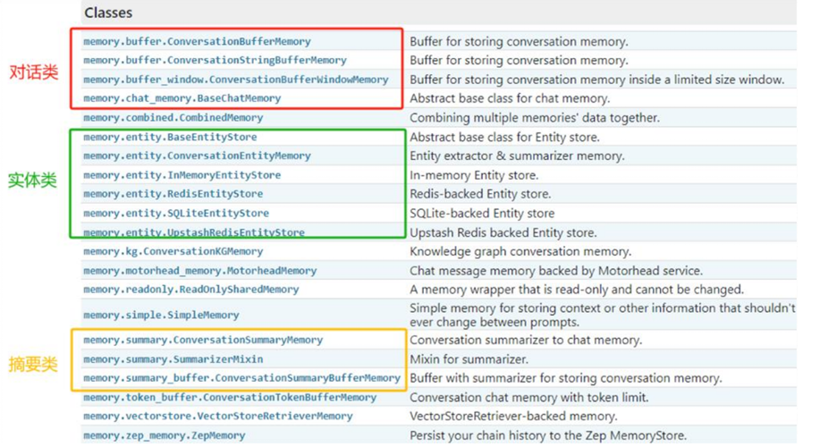Click the MotorheadMemory class link

click(199, 271)
